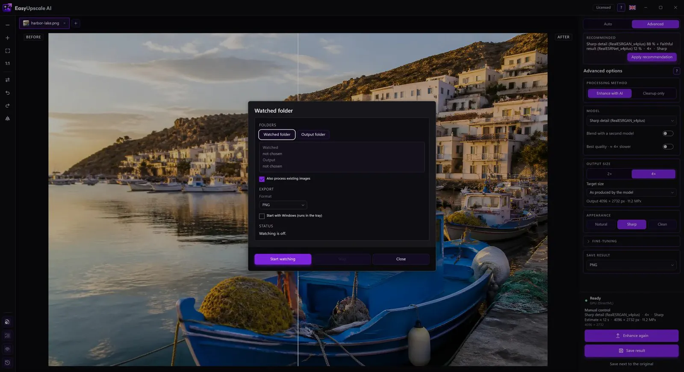Open the export Format PNG dropdown in dialog
The image size is (684, 372).
tap(283, 205)
